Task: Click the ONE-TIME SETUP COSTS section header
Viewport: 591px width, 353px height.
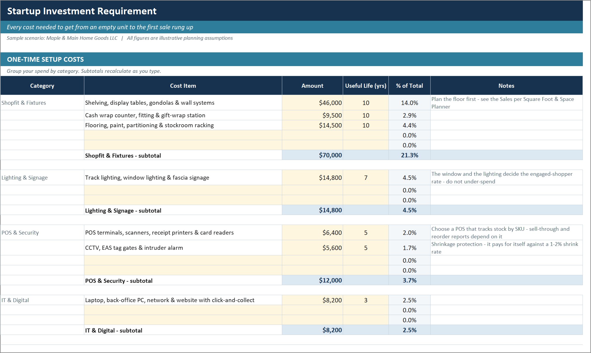Action: [x=292, y=59]
